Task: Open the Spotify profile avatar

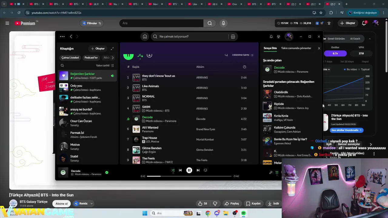Action: click(x=289, y=37)
